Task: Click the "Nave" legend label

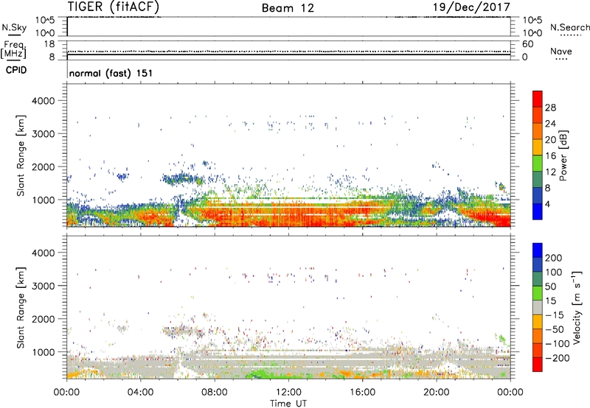Action: point(561,51)
